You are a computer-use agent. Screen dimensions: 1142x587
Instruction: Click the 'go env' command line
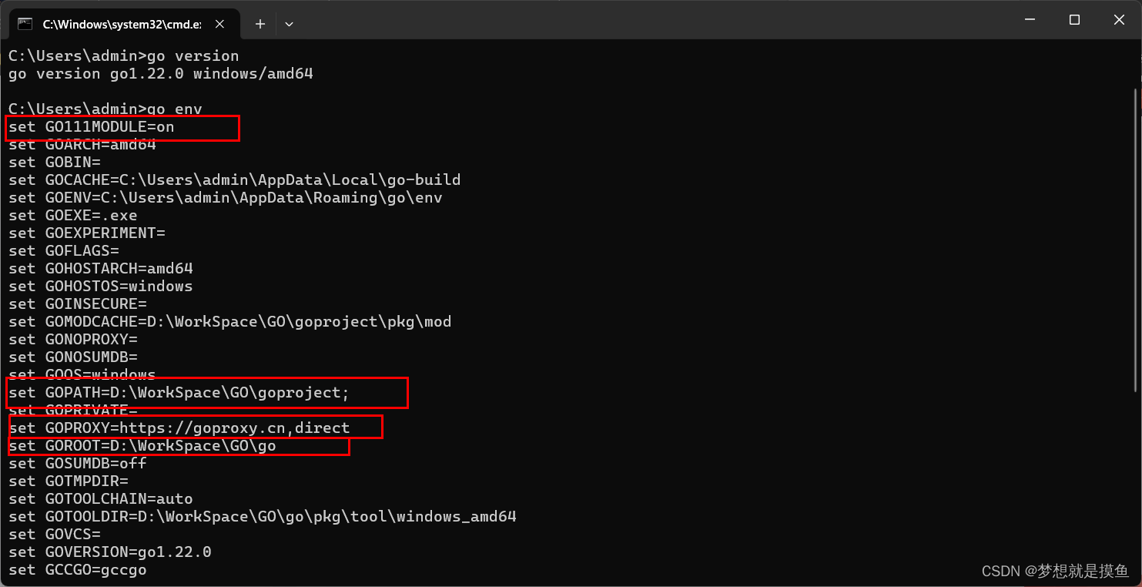click(105, 109)
